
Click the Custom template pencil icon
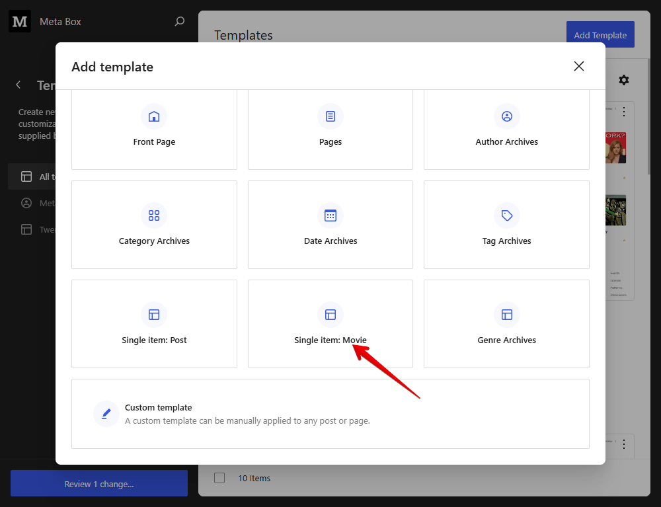click(x=106, y=414)
